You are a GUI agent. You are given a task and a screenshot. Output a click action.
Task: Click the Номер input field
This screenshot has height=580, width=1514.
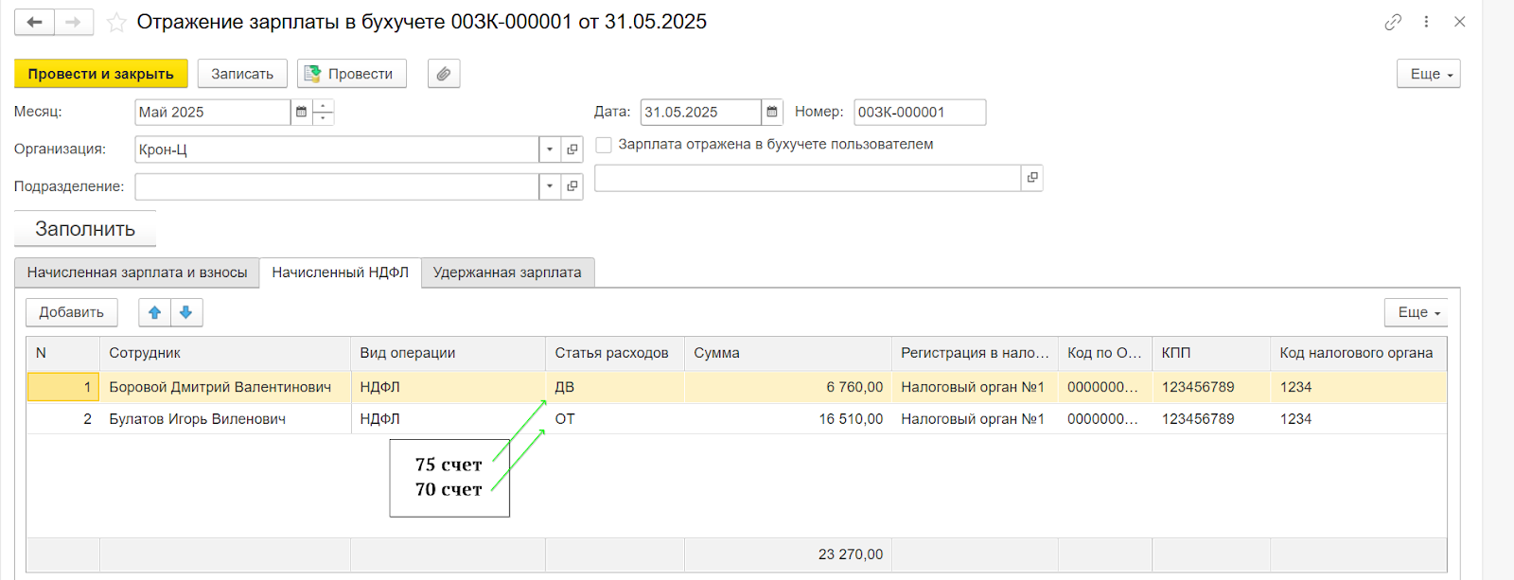point(919,112)
